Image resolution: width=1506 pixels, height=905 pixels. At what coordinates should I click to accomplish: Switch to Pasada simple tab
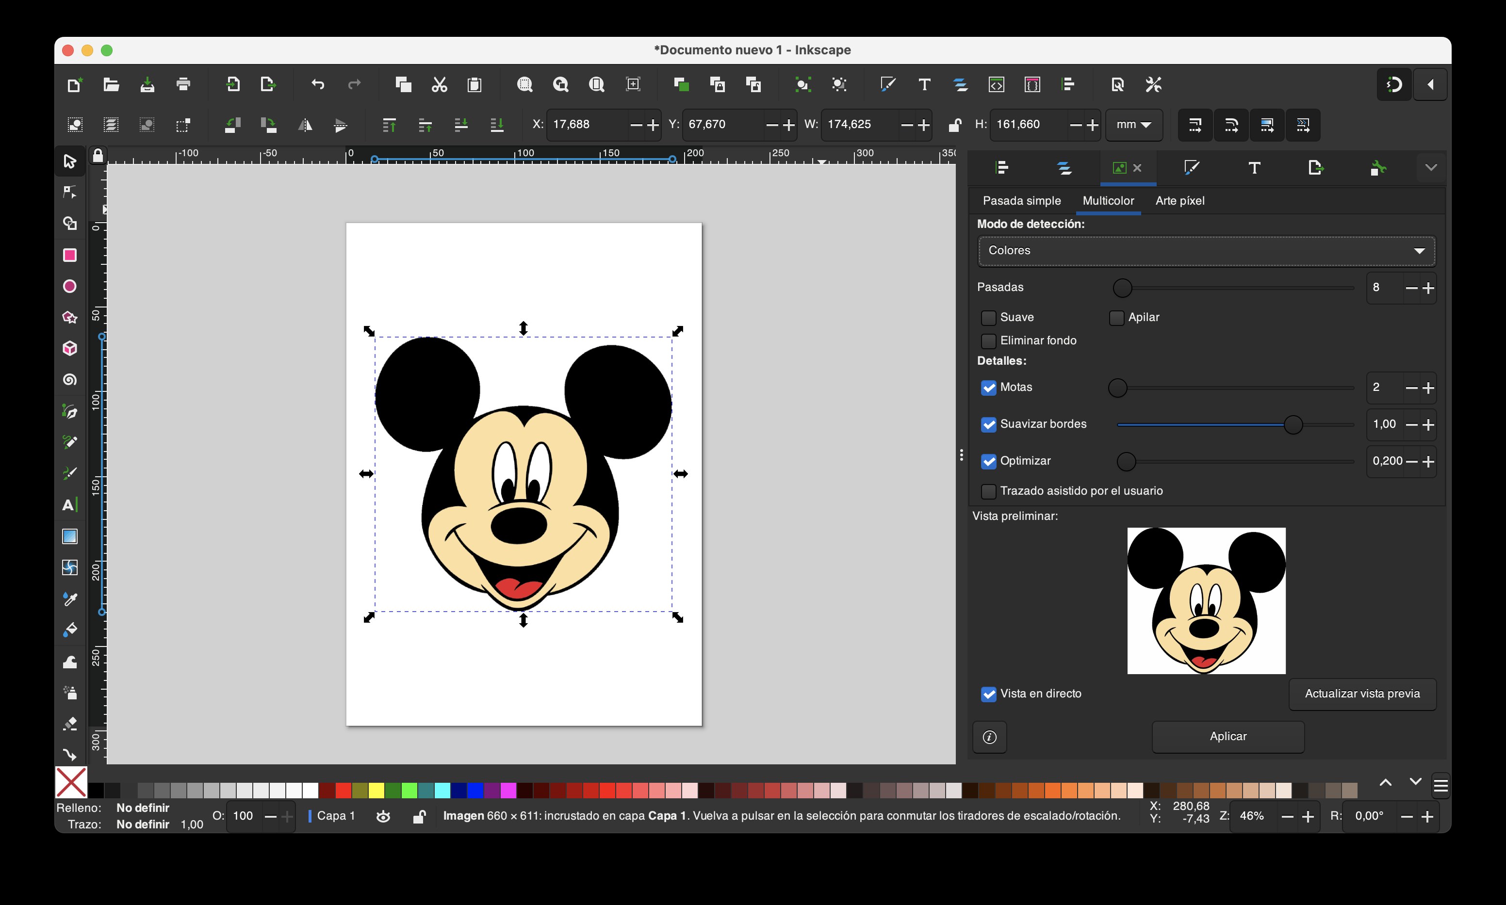pyautogui.click(x=1022, y=201)
